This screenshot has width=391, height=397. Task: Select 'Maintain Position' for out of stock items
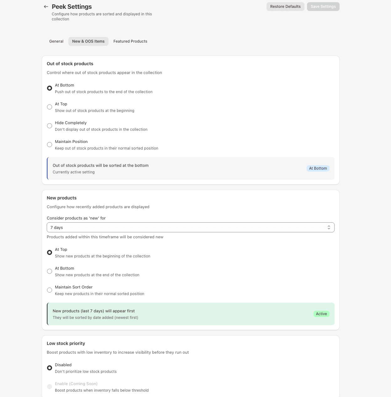pos(50,145)
